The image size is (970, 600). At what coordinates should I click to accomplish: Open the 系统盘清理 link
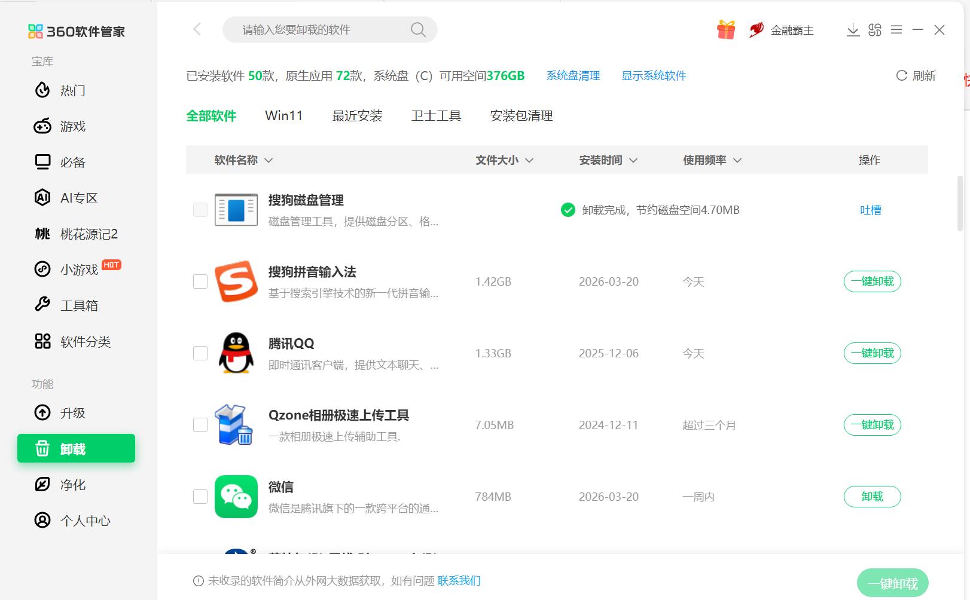[573, 76]
